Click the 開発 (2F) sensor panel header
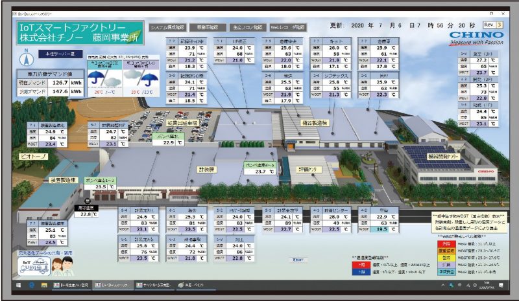 click(x=478, y=80)
